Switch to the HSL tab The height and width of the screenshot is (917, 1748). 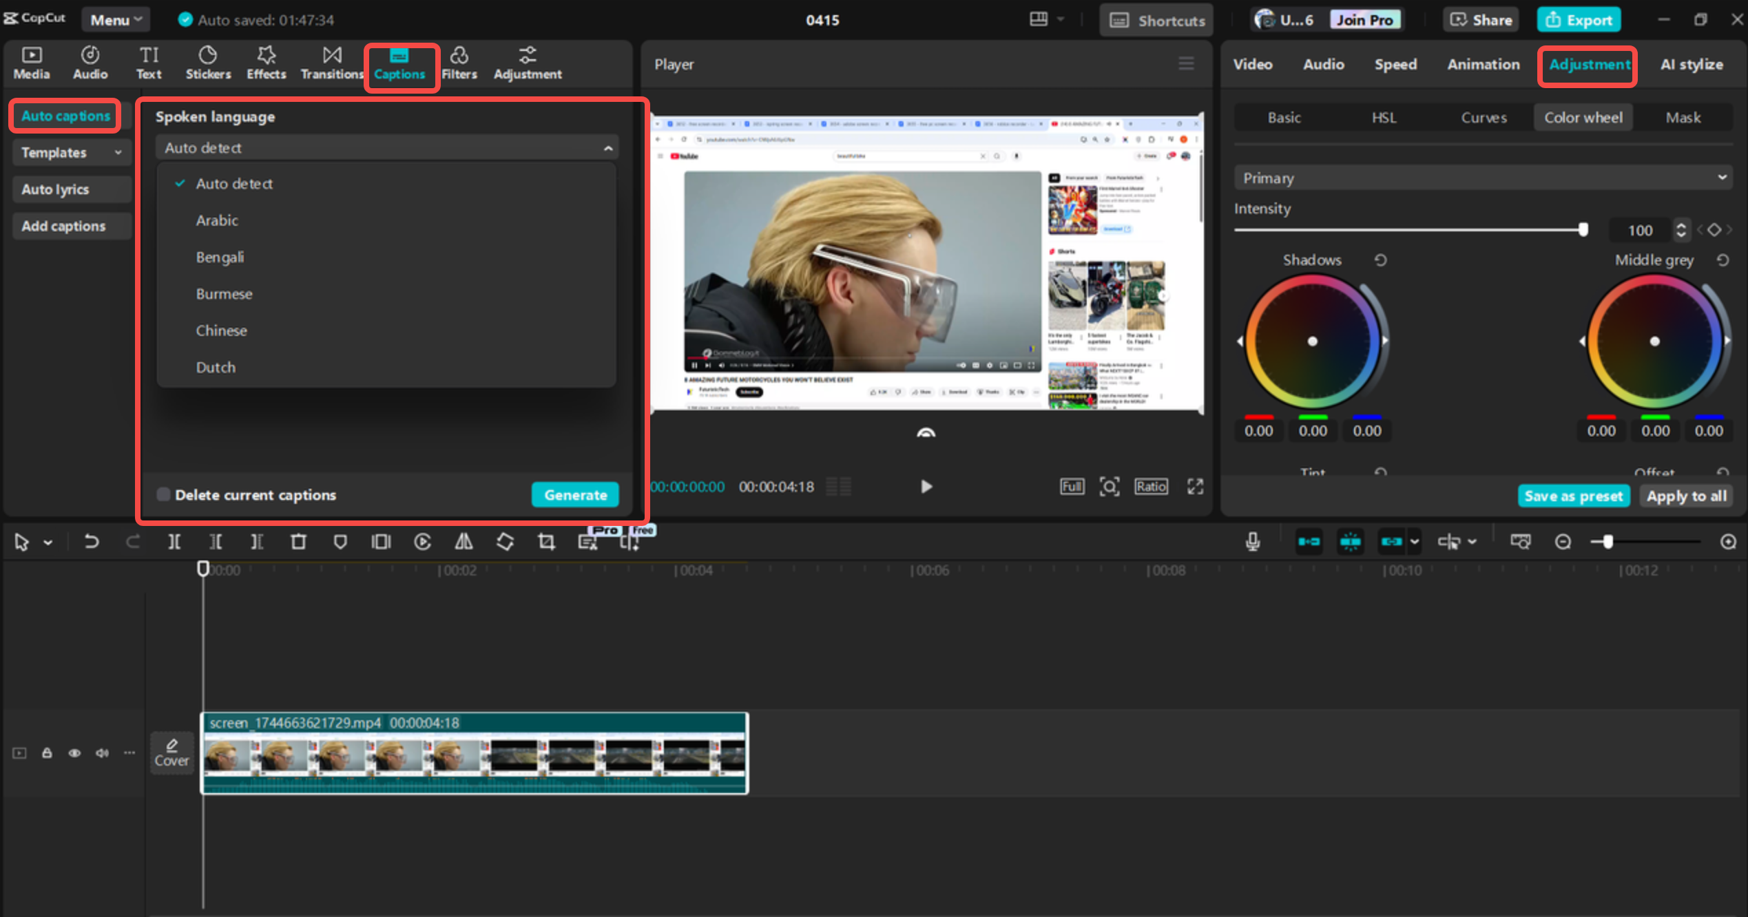(1384, 117)
